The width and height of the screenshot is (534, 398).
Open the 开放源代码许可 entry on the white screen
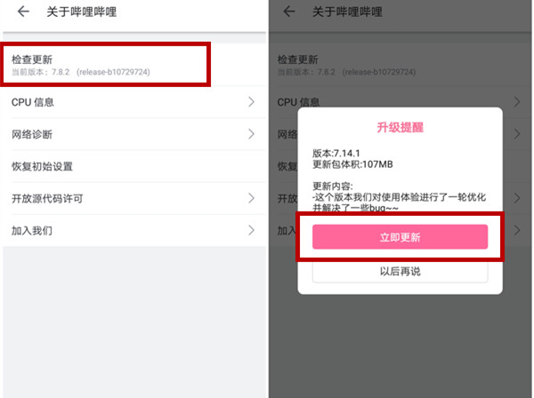(134, 198)
